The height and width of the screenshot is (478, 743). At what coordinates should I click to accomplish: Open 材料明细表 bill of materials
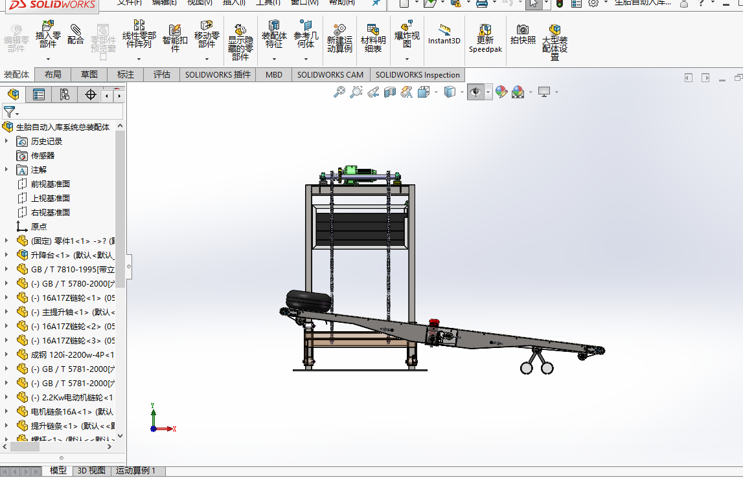click(373, 38)
